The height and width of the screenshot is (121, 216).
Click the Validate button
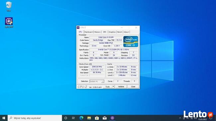click(x=121, y=87)
